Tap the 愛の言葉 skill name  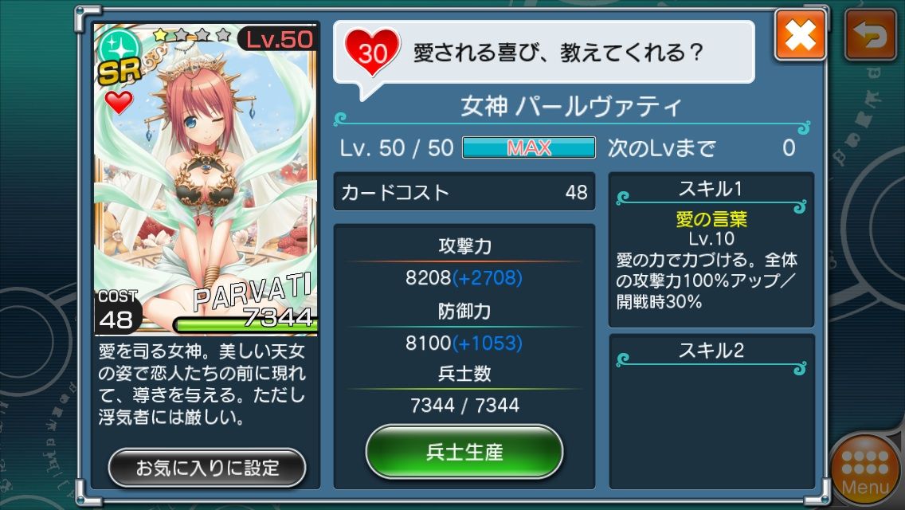point(711,219)
